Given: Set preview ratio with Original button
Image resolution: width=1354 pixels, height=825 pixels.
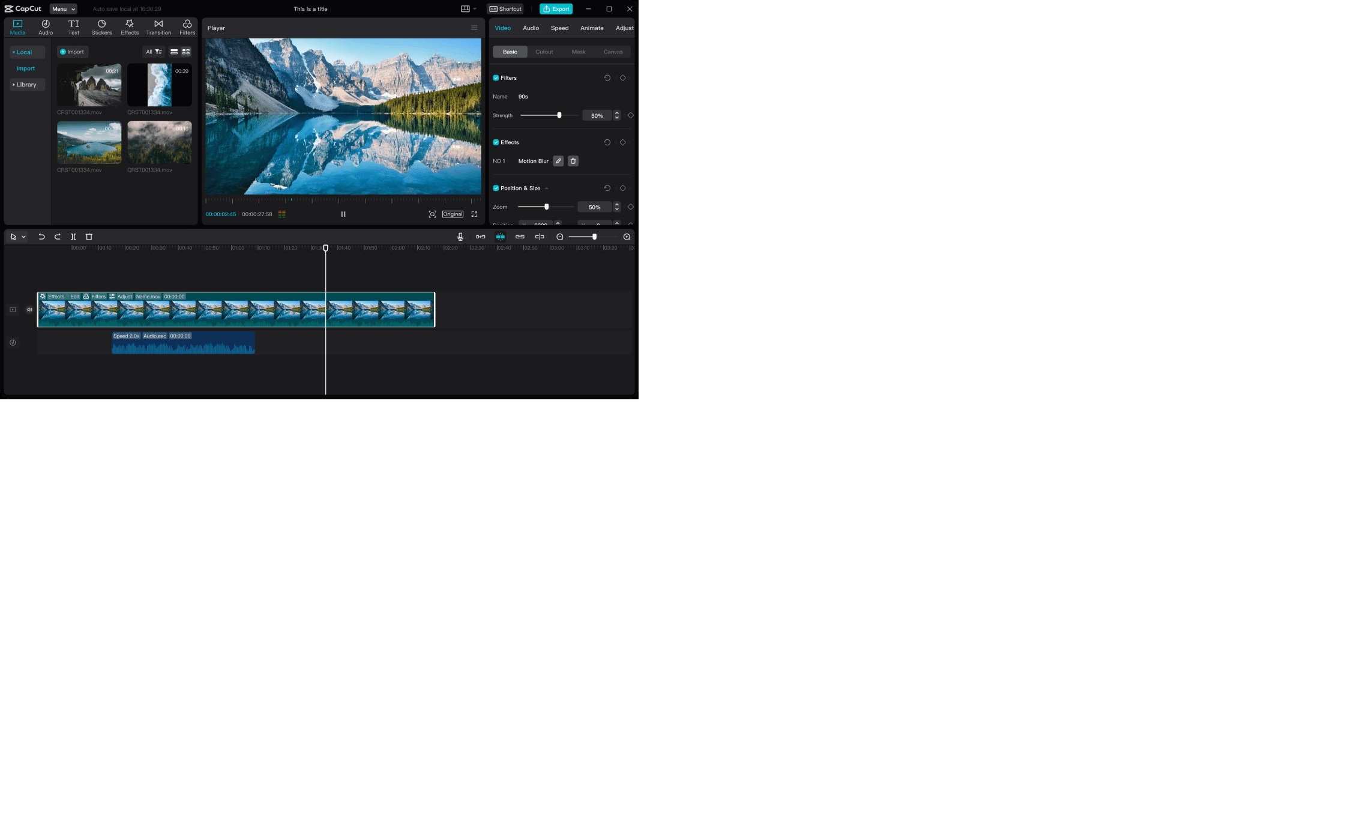Looking at the screenshot, I should pos(453,214).
